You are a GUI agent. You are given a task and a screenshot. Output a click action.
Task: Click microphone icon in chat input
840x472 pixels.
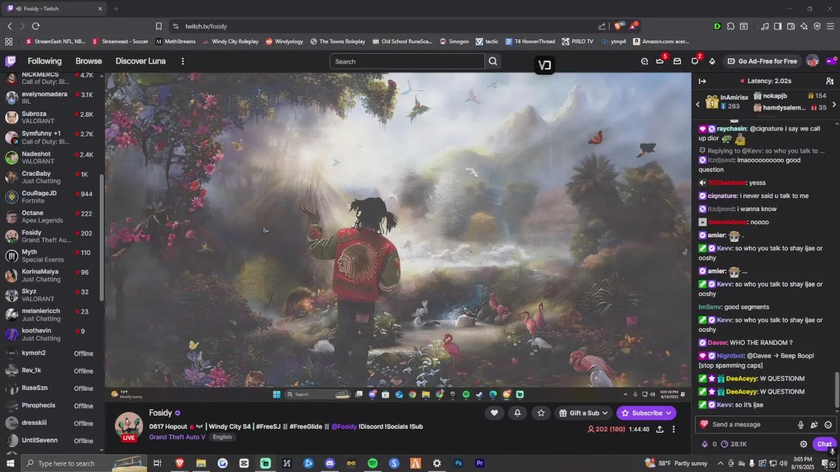click(x=801, y=425)
